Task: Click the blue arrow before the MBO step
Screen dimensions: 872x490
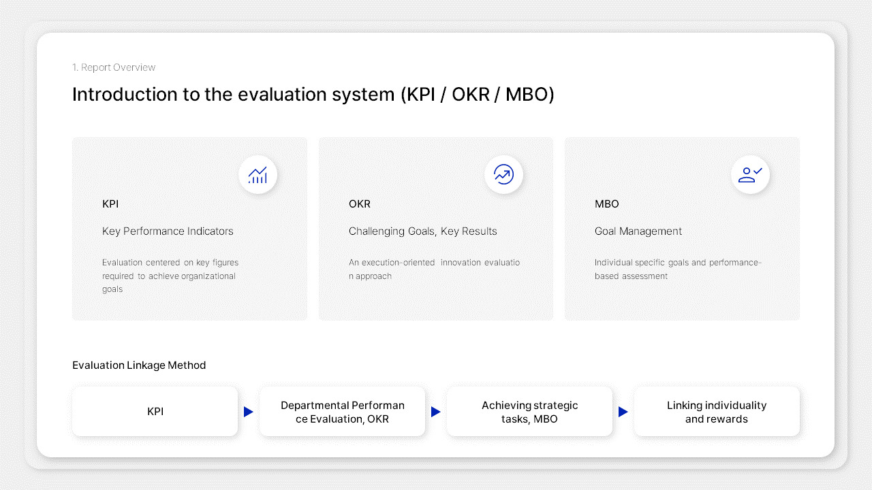Action: tap(436, 412)
